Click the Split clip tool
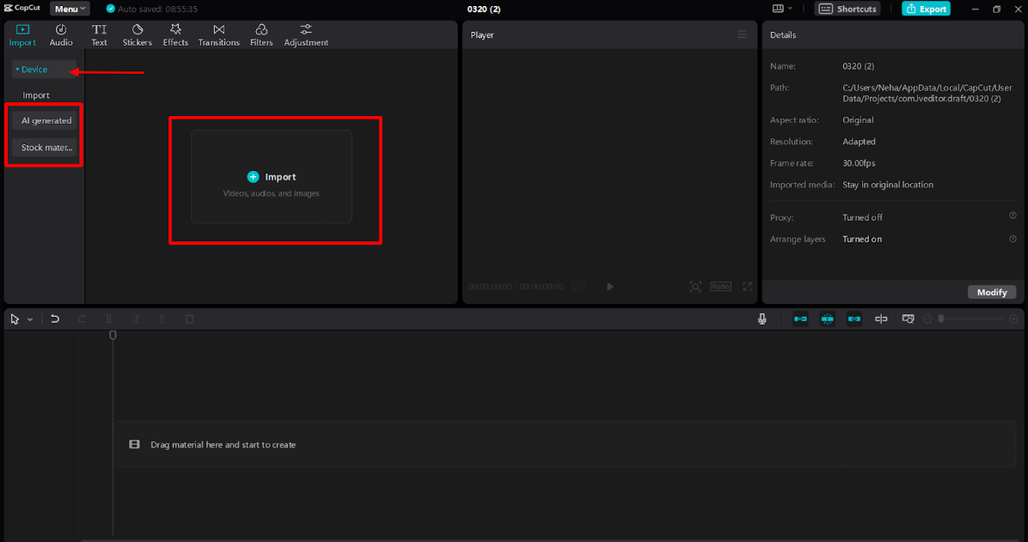The height and width of the screenshot is (542, 1028). click(x=109, y=320)
